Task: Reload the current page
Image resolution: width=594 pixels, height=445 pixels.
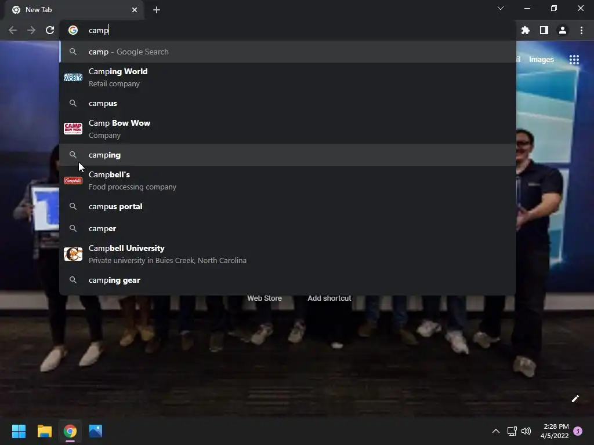Action: tap(50, 30)
